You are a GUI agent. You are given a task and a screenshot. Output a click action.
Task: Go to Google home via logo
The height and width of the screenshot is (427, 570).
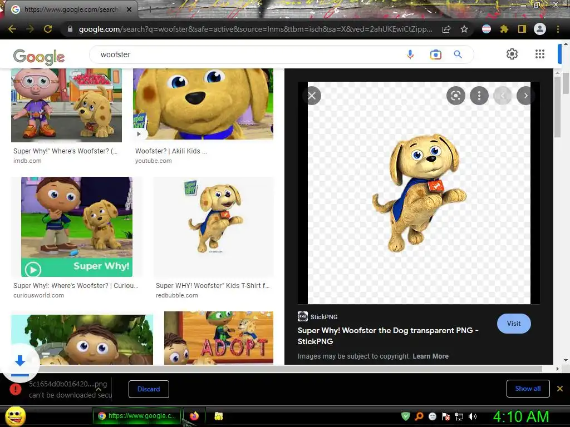39,57
